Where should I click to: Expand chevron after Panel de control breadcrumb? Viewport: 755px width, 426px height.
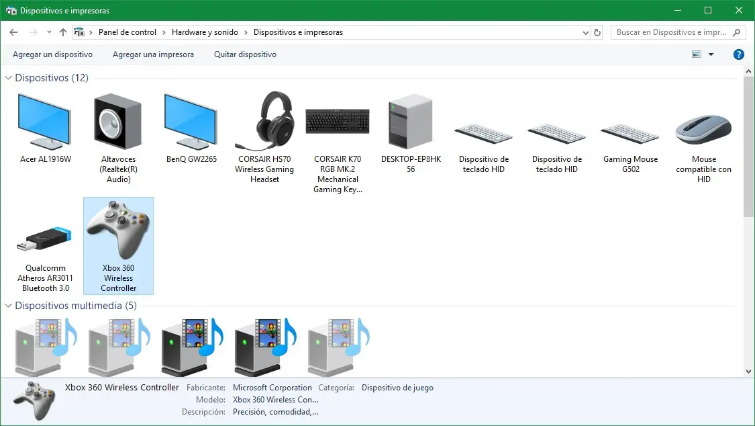pyautogui.click(x=164, y=32)
